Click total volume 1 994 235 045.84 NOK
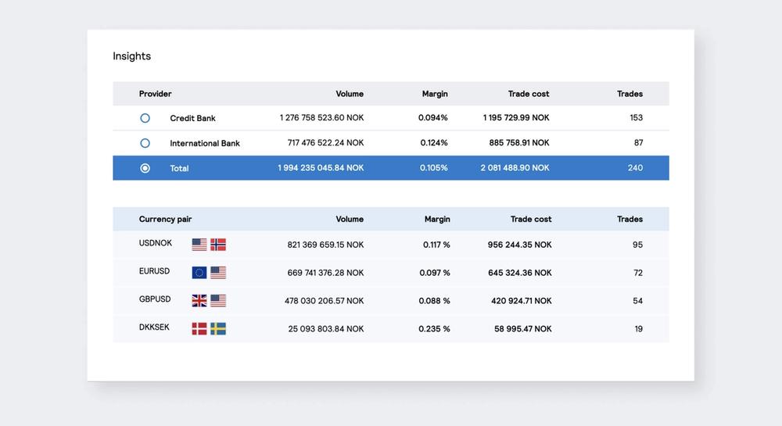The width and height of the screenshot is (782, 426). pos(321,168)
